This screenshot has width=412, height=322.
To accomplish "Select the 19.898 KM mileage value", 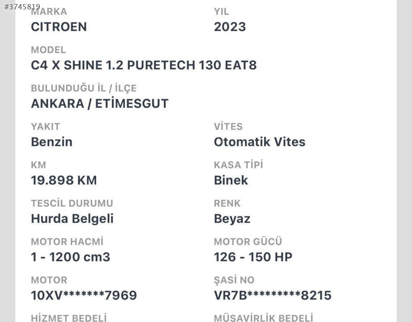I will [x=64, y=180].
